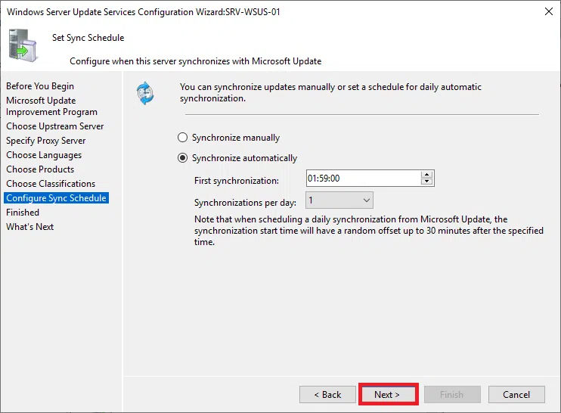Open the Synchronizations per day dropdown
This screenshot has width=561, height=413.
(x=340, y=200)
